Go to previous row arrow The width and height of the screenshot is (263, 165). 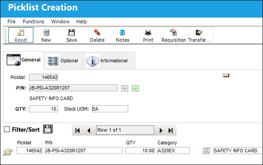(x=89, y=130)
